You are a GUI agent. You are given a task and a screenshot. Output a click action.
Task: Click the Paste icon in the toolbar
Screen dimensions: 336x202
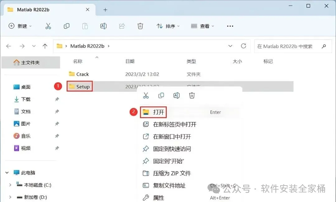(85, 26)
